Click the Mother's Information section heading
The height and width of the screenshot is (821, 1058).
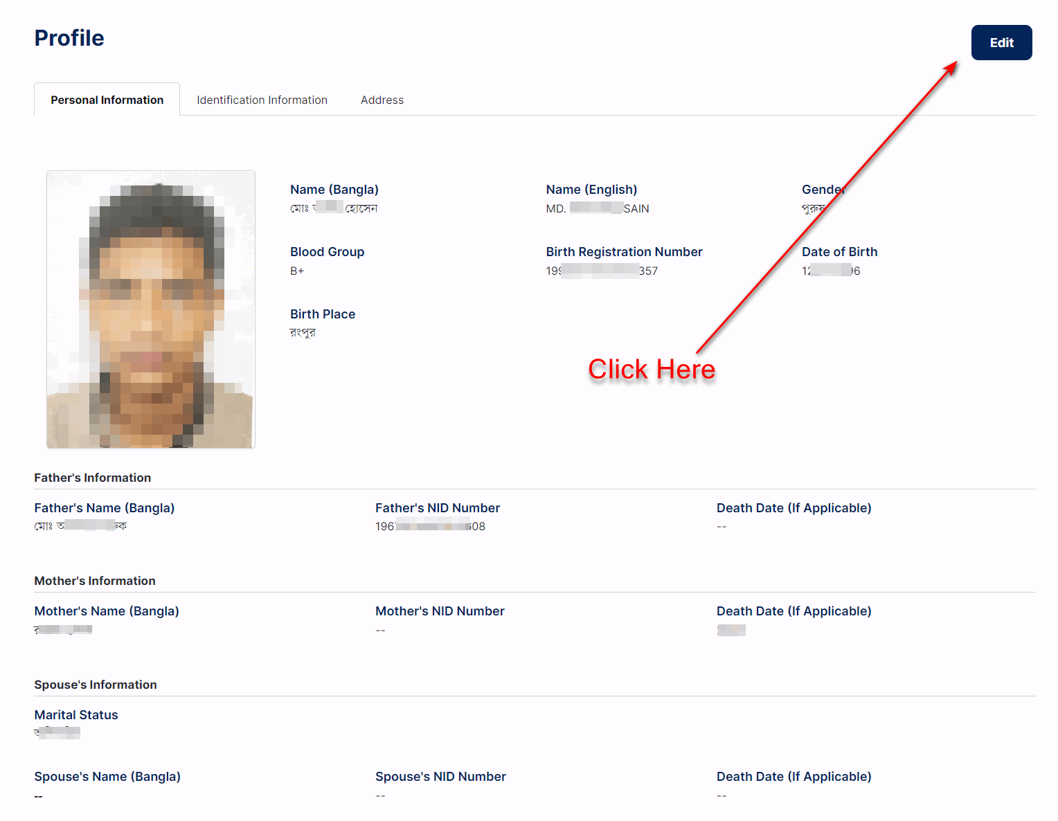(x=95, y=581)
